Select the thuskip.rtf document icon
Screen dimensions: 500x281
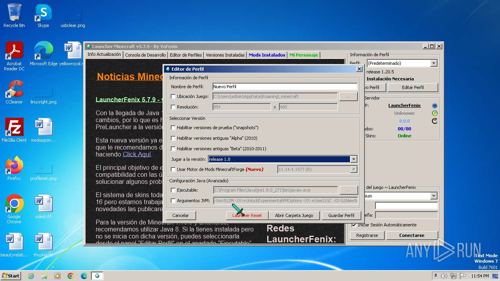pos(43,245)
